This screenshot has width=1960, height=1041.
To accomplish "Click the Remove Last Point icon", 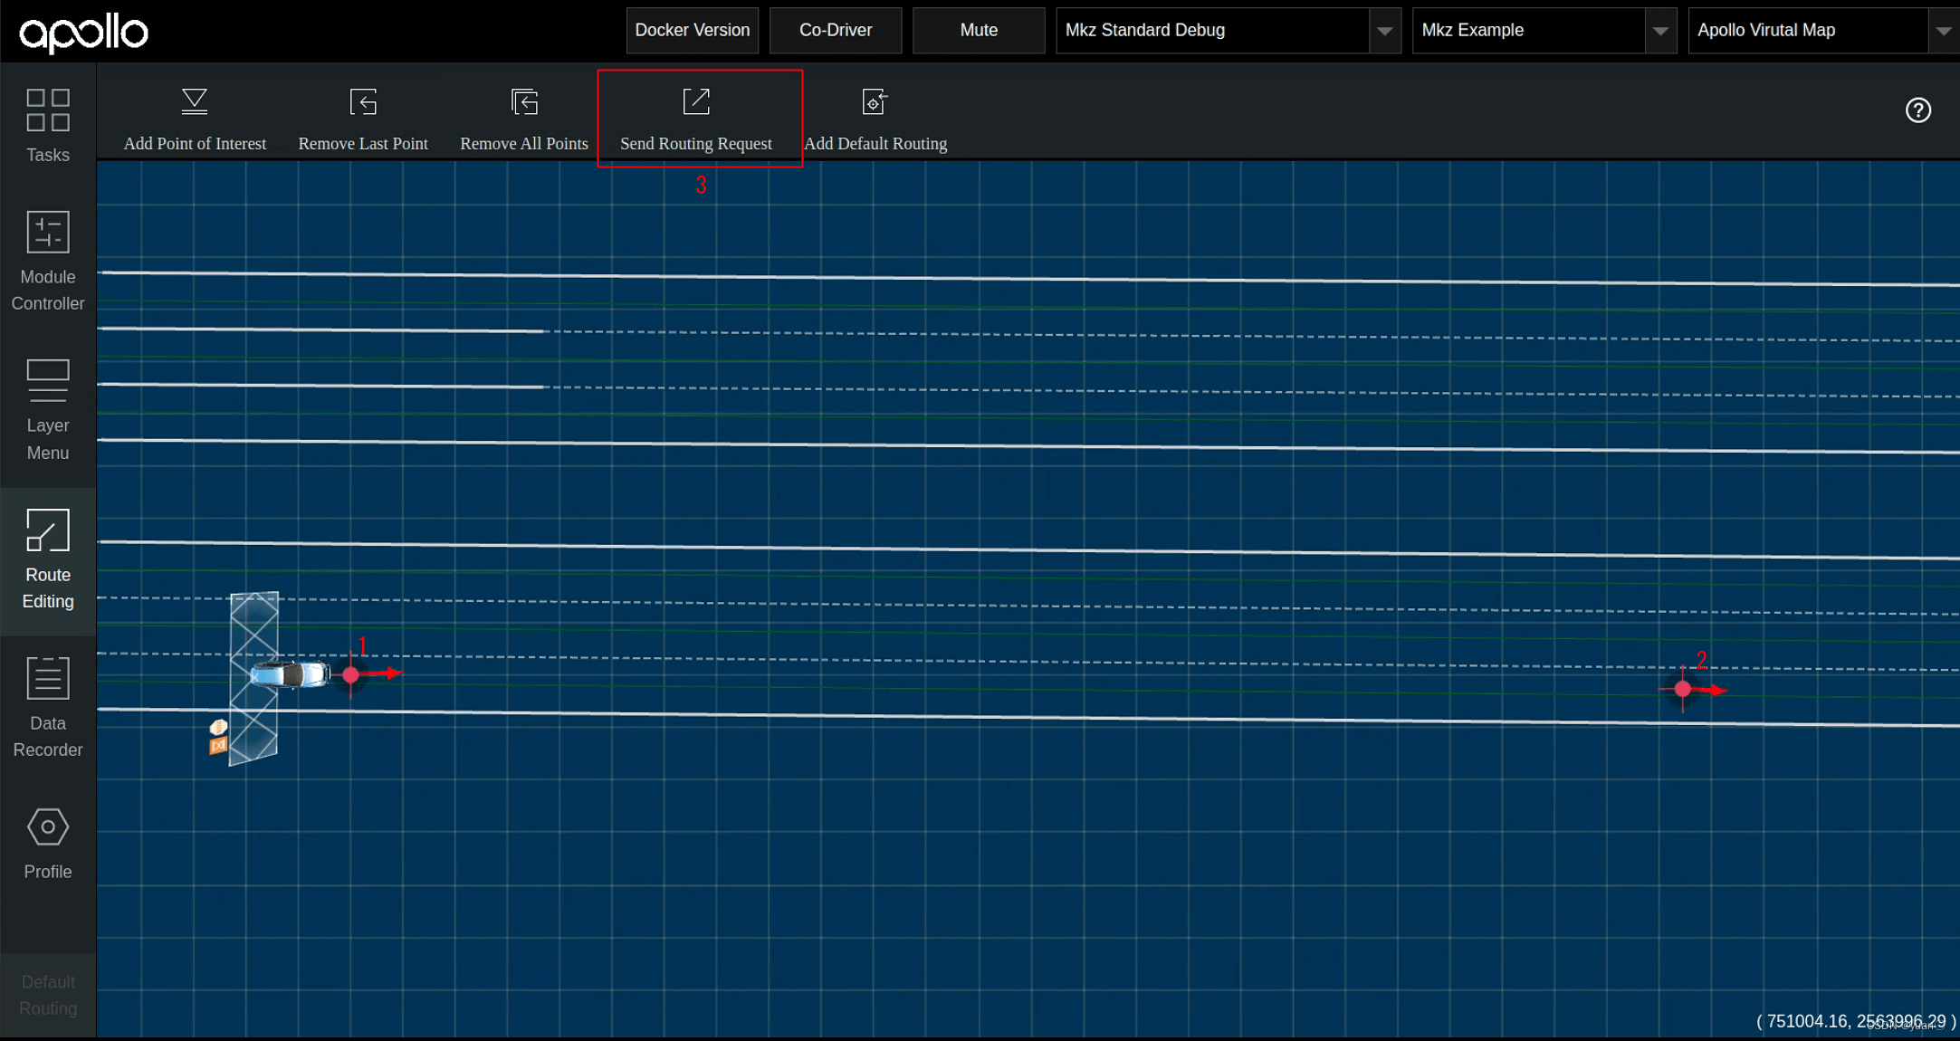I will (363, 102).
